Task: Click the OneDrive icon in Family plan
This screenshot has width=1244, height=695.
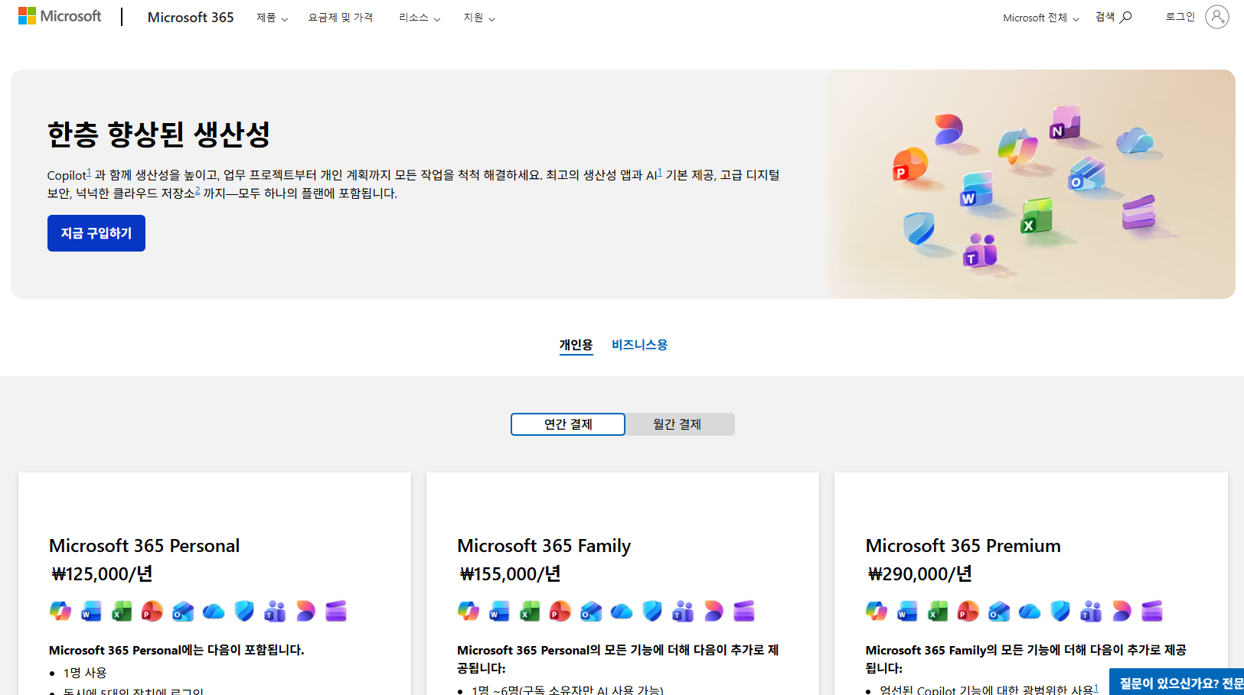Action: click(x=622, y=611)
